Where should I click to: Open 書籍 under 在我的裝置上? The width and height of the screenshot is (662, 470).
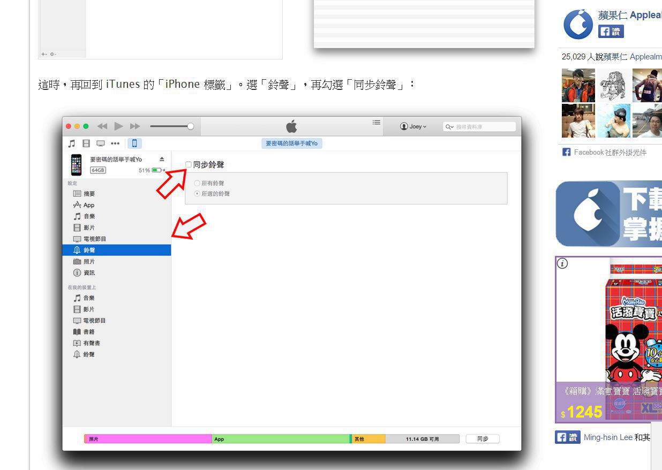117,331
